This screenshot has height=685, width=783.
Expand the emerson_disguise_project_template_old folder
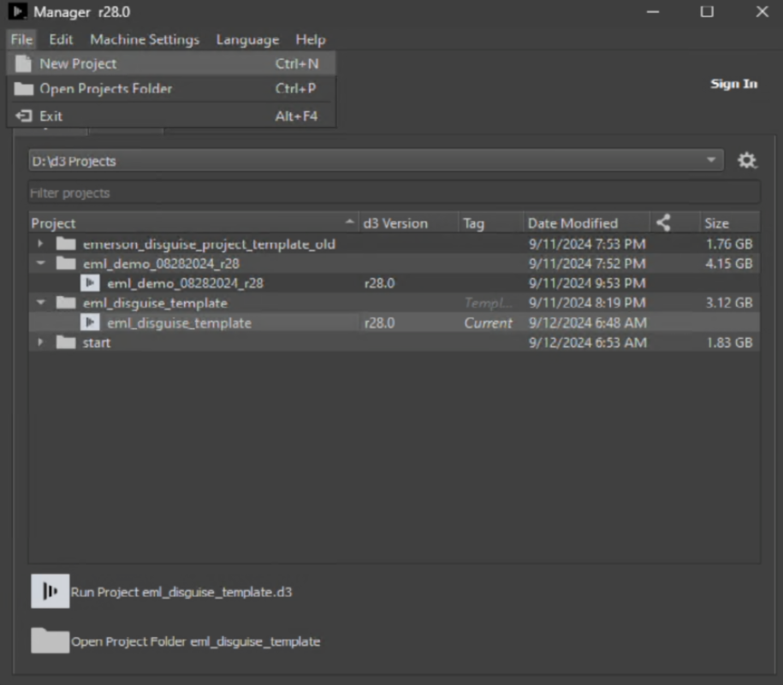[x=40, y=244]
